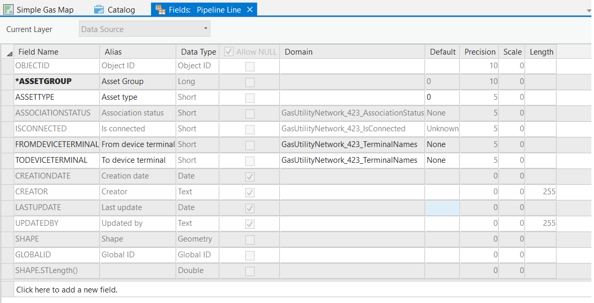Select the OBJECTID row header
This screenshot has height=303, width=594.
pyautogui.click(x=7, y=66)
